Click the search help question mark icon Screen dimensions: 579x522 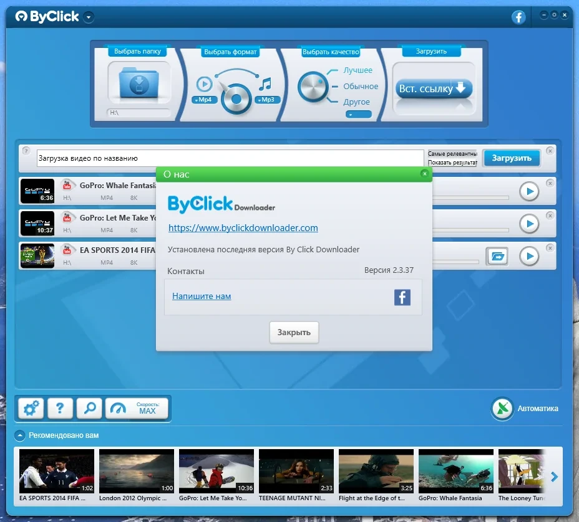pos(26,150)
